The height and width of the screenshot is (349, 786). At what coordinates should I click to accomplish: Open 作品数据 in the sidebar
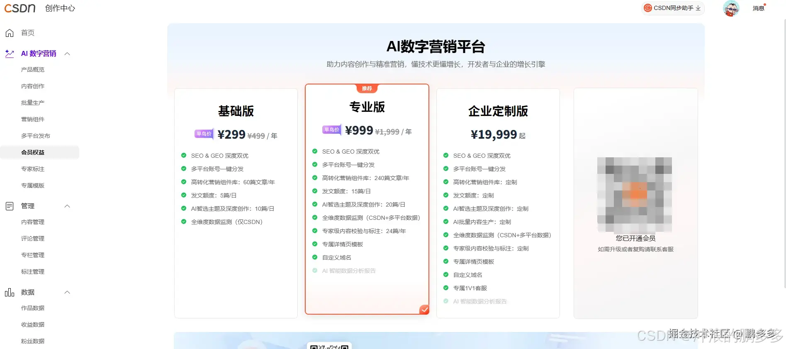point(33,308)
